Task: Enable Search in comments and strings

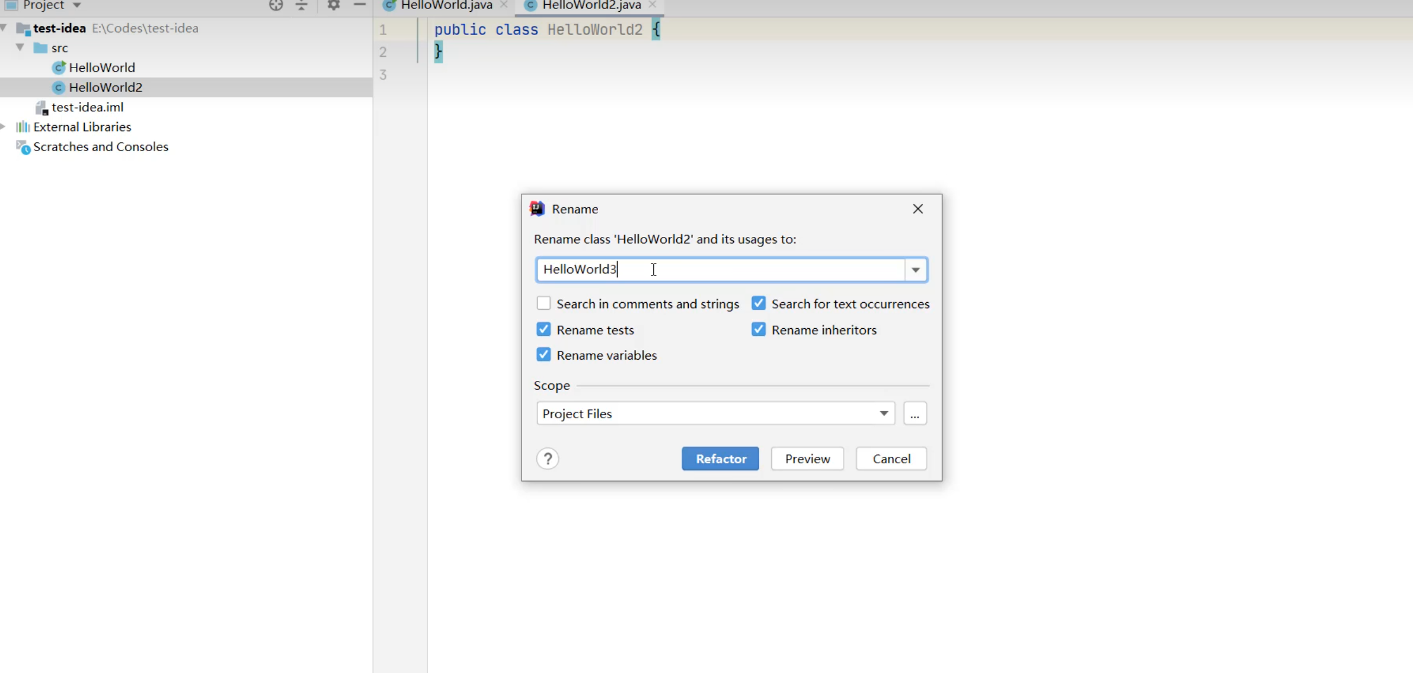Action: [544, 303]
